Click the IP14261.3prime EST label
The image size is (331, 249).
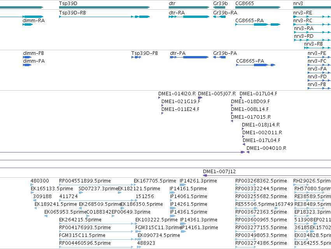point(198,181)
